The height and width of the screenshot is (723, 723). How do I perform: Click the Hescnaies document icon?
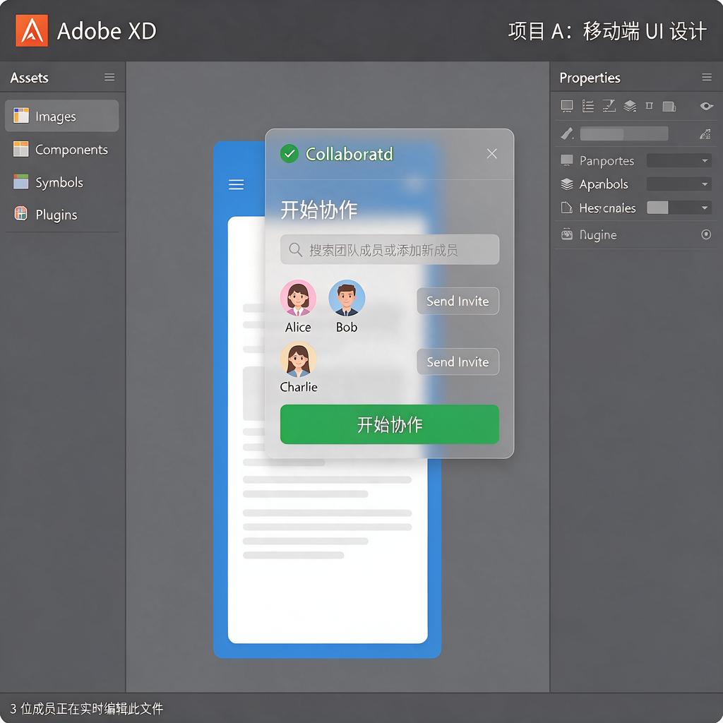pos(567,208)
